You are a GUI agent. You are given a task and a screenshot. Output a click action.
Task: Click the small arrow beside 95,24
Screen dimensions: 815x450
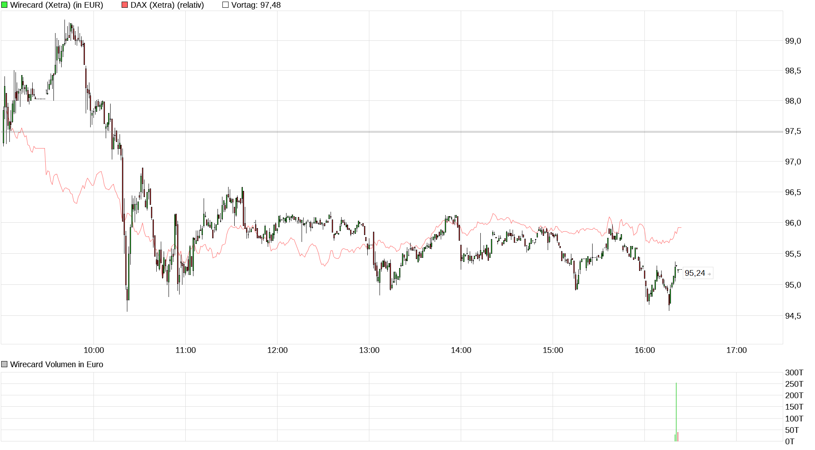click(710, 274)
